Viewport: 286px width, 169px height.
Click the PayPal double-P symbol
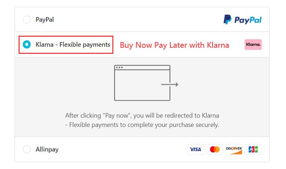(228, 19)
